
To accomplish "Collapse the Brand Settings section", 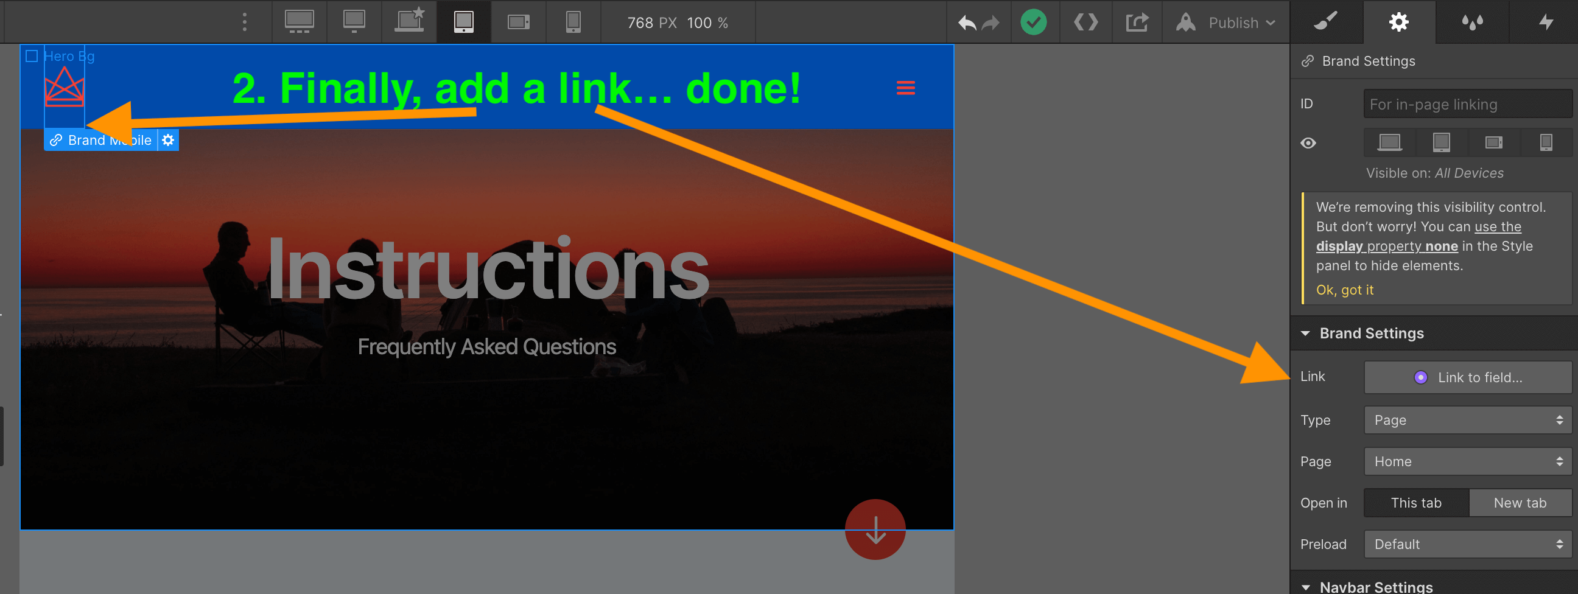I will coord(1305,334).
